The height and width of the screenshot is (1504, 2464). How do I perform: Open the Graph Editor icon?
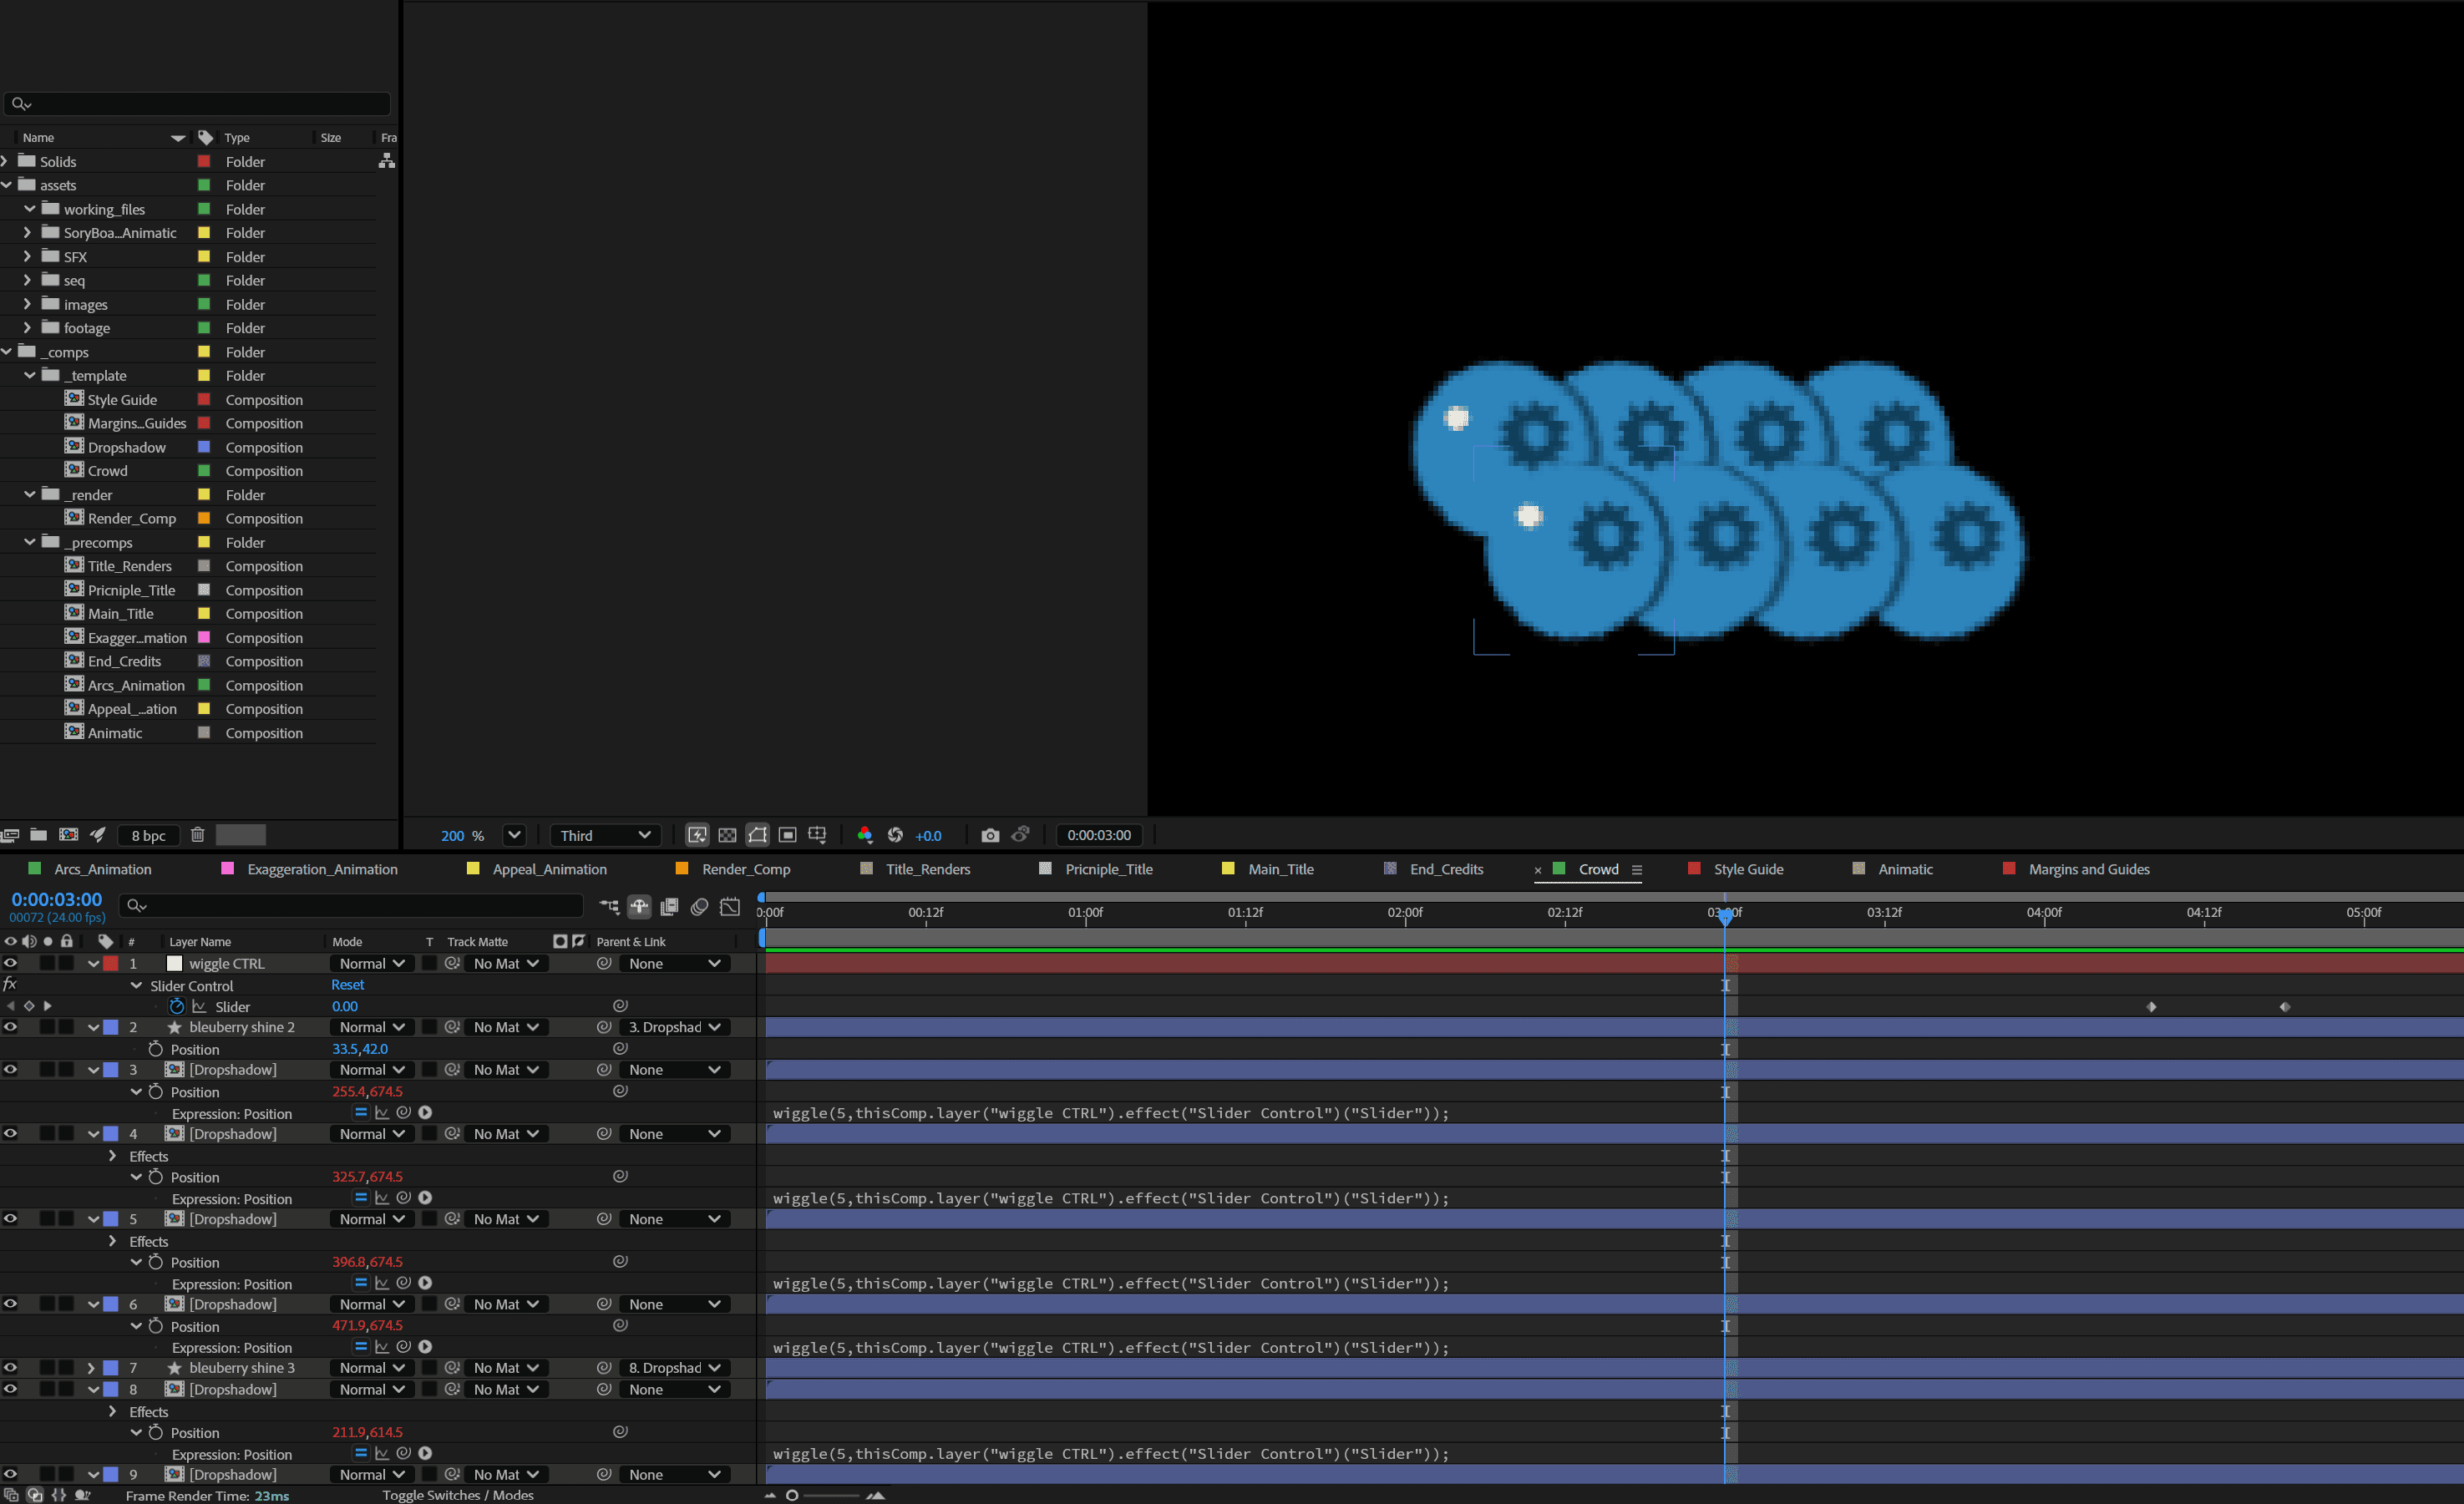coord(730,906)
